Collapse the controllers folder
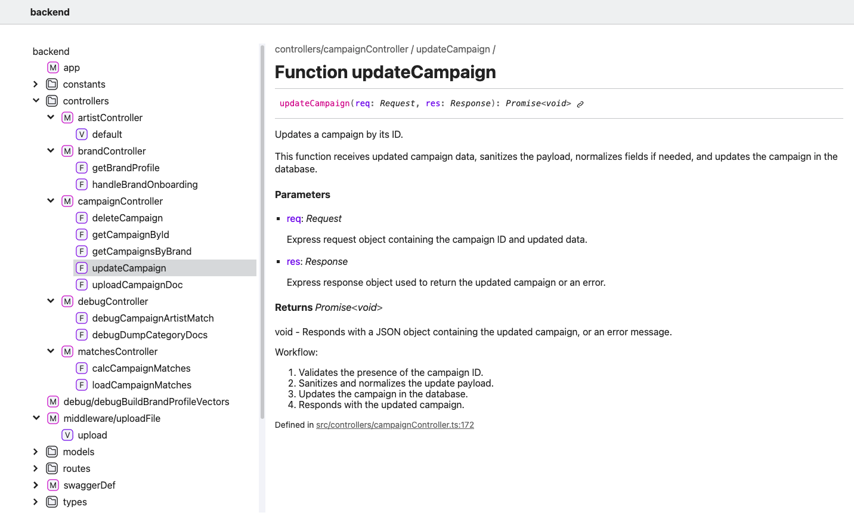The image size is (854, 531). 36,101
